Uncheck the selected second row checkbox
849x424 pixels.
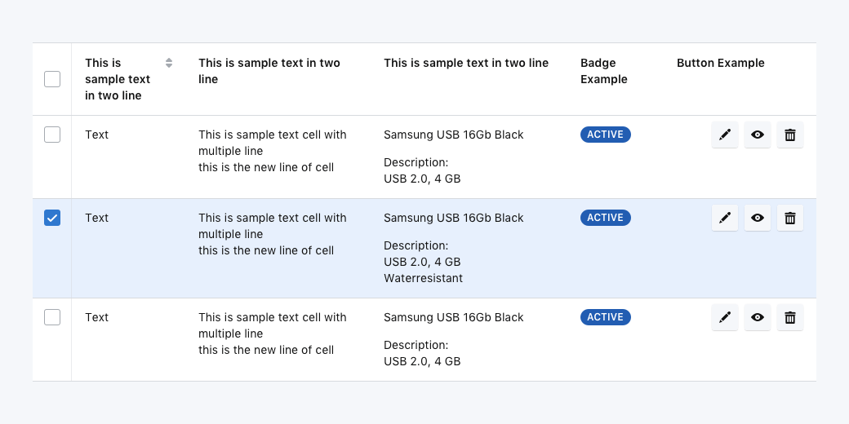52,218
